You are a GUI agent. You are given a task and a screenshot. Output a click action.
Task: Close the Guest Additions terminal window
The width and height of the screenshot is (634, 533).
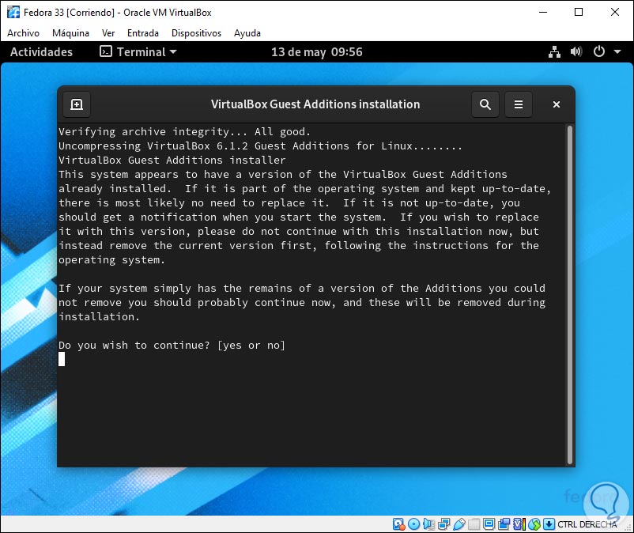pos(557,104)
